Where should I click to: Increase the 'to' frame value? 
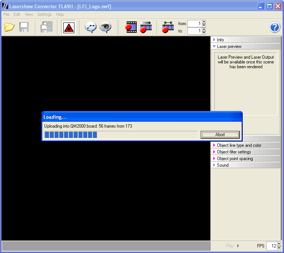pyautogui.click(x=204, y=29)
